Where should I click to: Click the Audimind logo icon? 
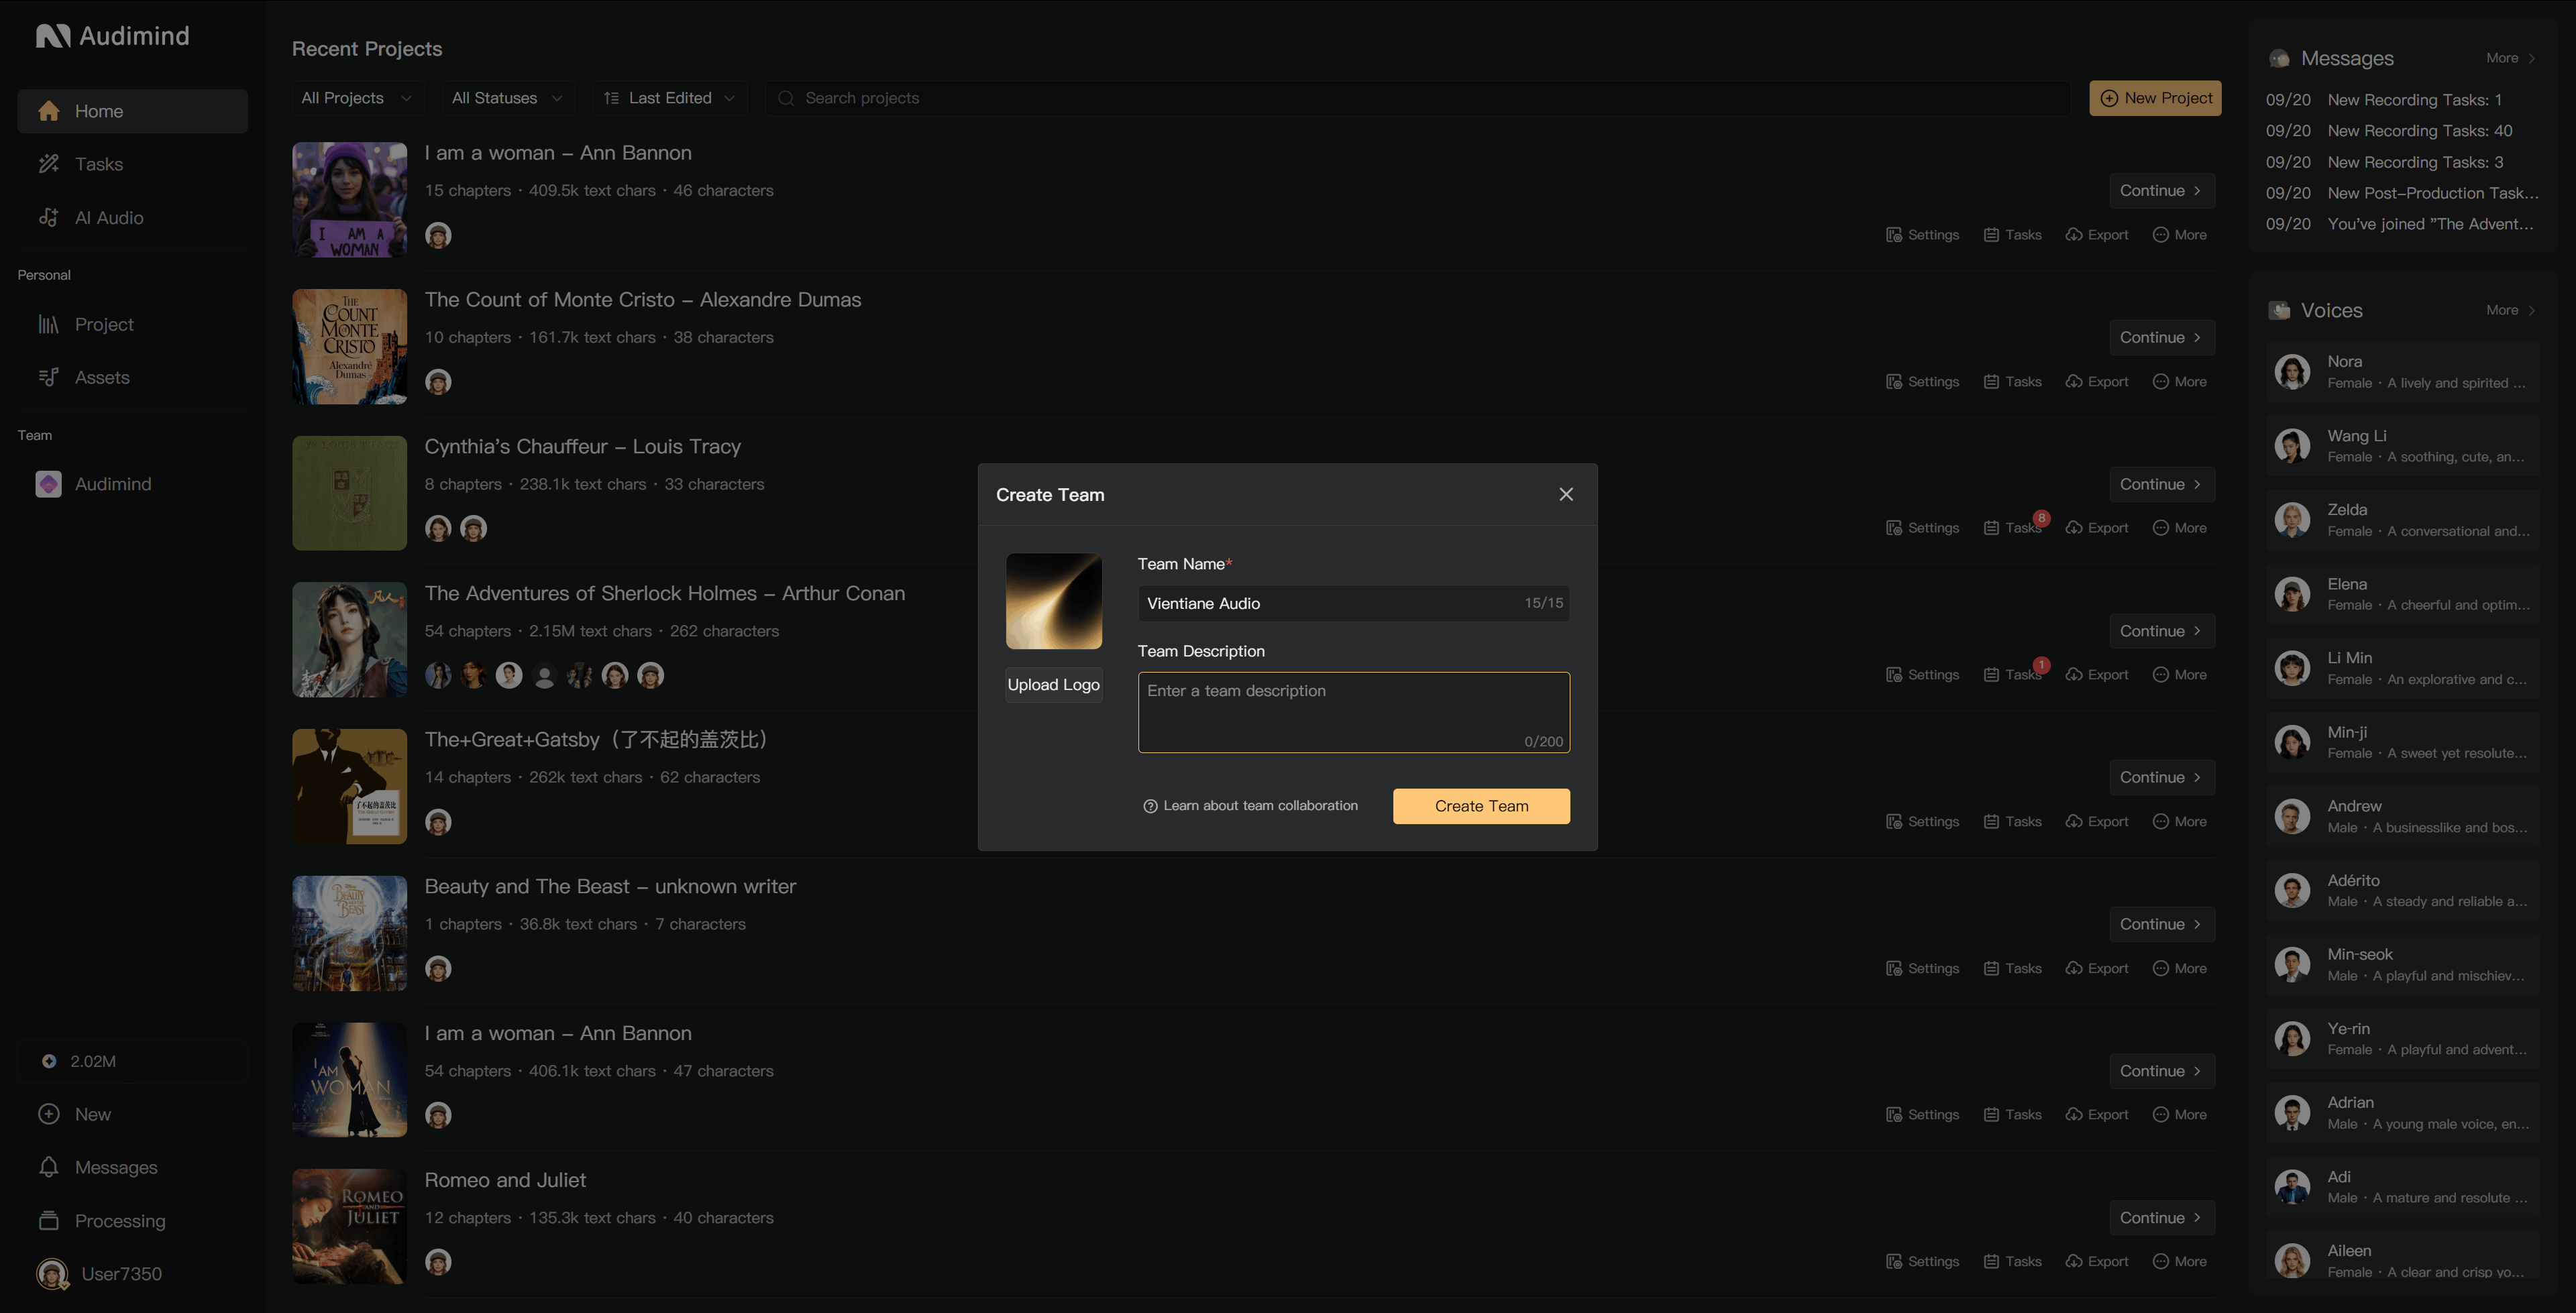[53, 36]
